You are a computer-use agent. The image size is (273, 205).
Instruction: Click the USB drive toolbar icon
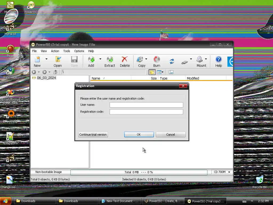tap(184, 62)
